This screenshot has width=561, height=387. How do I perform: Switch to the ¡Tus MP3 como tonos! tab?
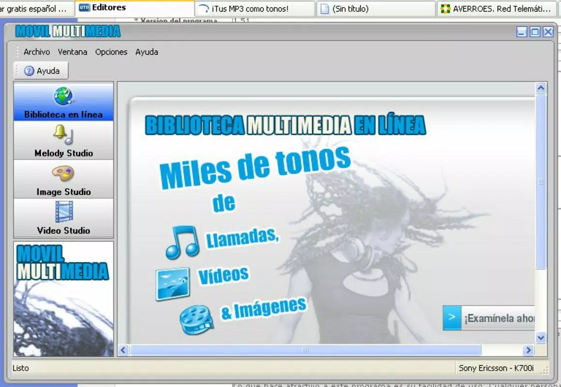click(255, 9)
